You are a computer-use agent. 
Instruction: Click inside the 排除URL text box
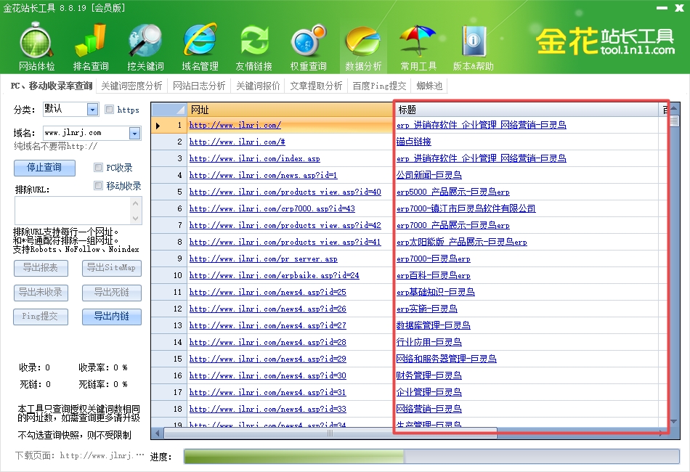click(x=77, y=210)
